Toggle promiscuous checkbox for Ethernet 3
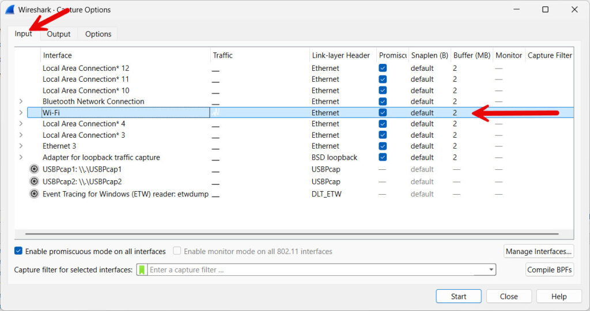Viewport: 590px width, 311px height. coord(383,146)
